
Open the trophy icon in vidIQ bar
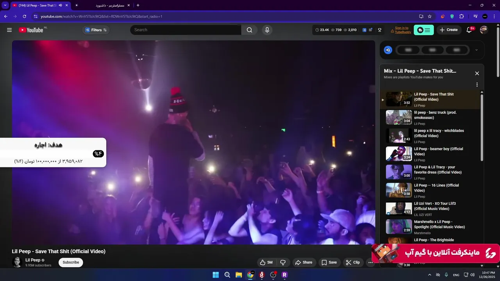click(x=379, y=30)
